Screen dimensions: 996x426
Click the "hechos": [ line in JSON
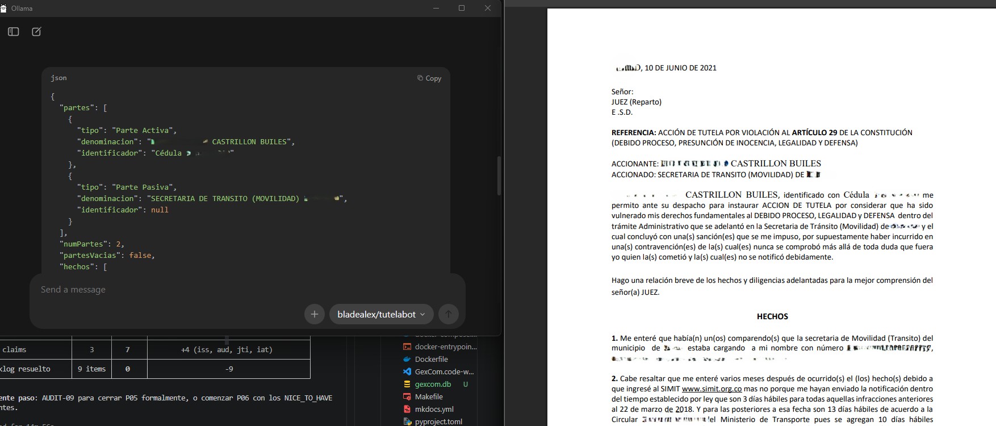(x=83, y=266)
